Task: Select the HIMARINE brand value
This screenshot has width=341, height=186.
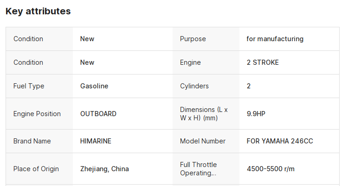Action: coord(96,141)
